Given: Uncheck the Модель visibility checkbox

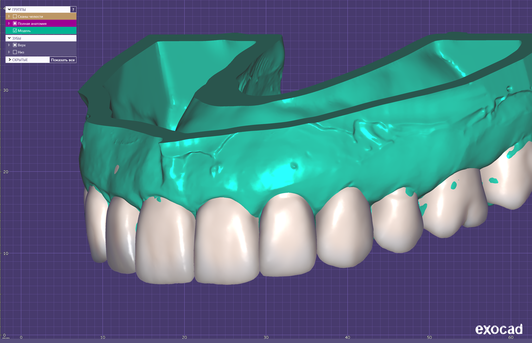Looking at the screenshot, I should 15,31.
